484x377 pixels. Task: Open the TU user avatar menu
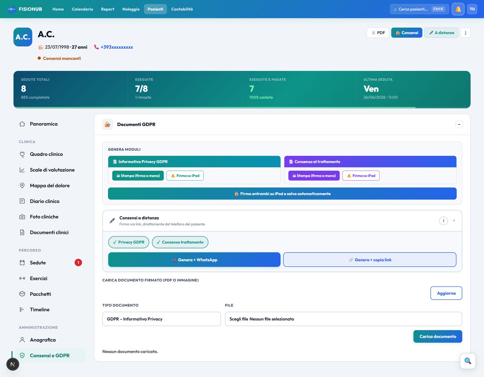[472, 9]
